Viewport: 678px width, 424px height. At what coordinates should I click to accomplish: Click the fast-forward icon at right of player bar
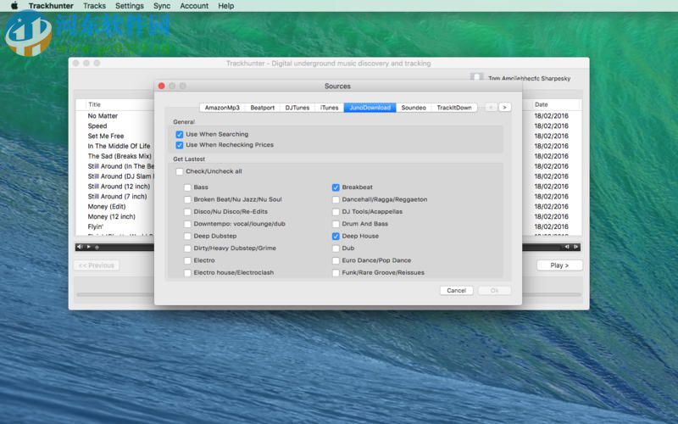point(575,247)
